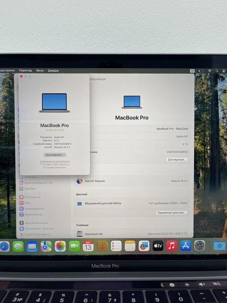Close the About This Mac window
Image resolution: width=227 pixels, height=303 pixels.
click(22, 76)
